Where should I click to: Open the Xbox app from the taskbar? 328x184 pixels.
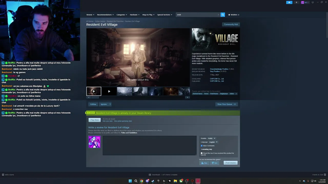point(181,181)
